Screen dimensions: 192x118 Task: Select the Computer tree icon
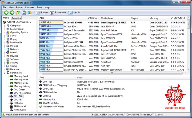pyautogui.click(x=8, y=26)
